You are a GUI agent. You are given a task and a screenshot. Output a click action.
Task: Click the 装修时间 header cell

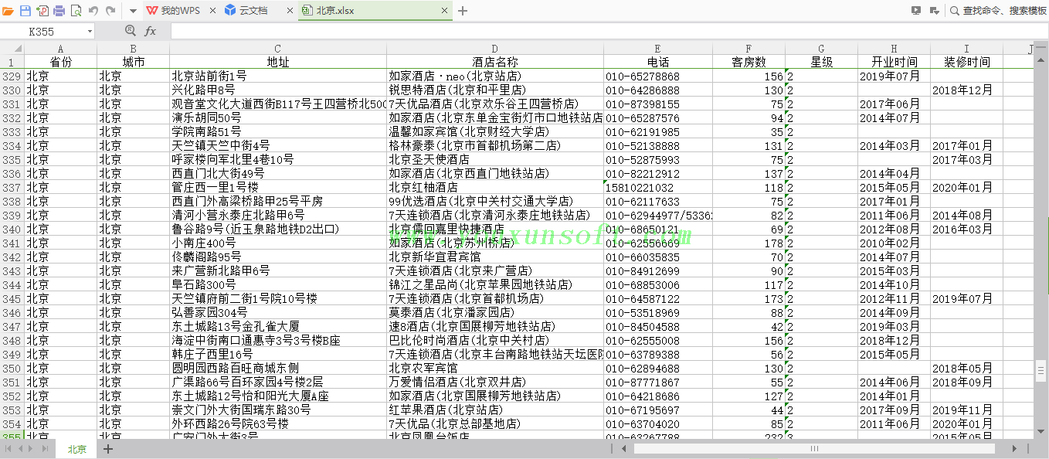point(966,62)
